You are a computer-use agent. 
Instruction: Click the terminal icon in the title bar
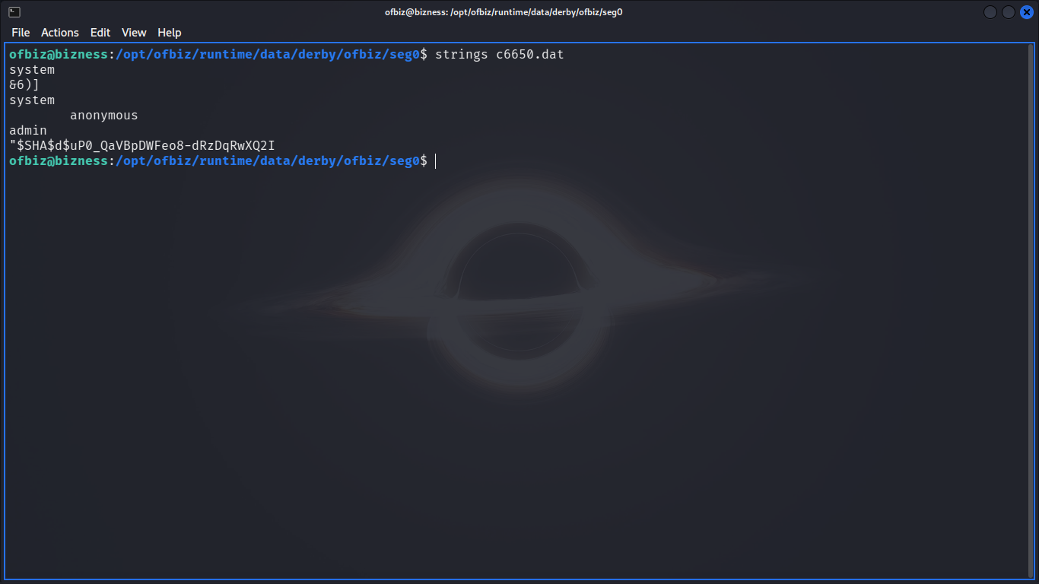point(14,12)
